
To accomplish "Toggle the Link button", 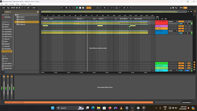I will 3,8.
